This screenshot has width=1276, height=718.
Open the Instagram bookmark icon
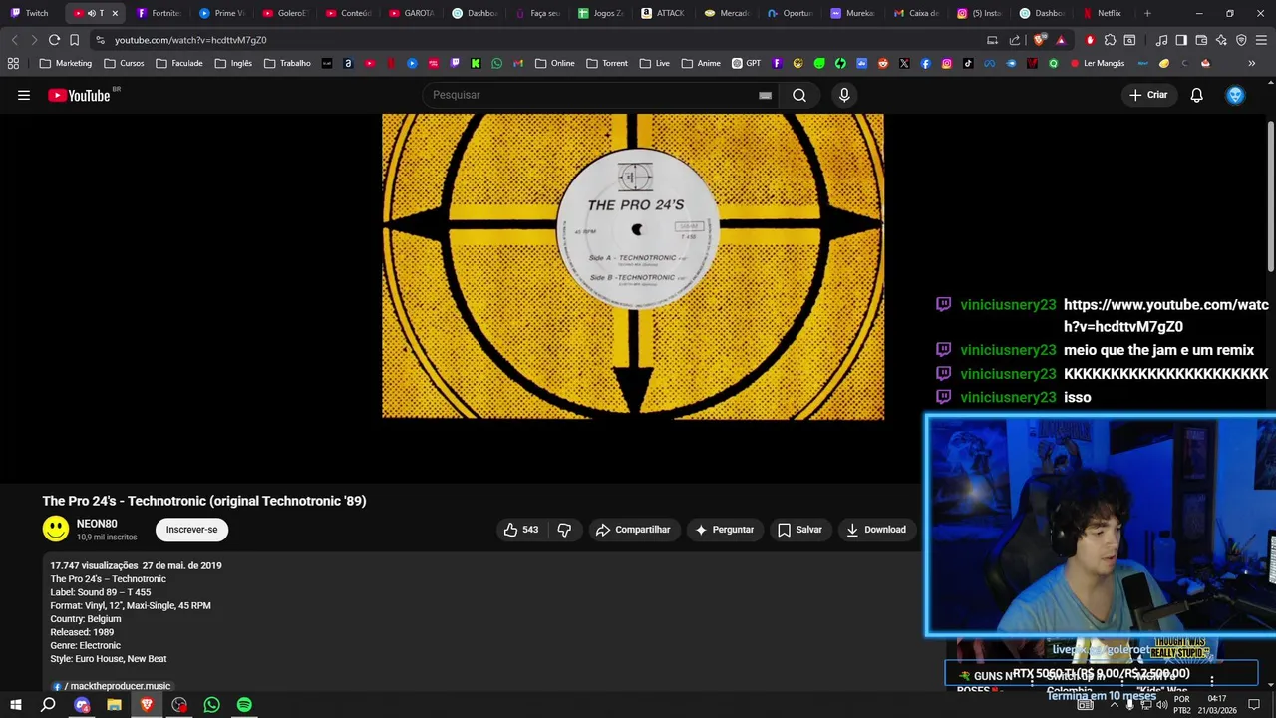pos(946,63)
